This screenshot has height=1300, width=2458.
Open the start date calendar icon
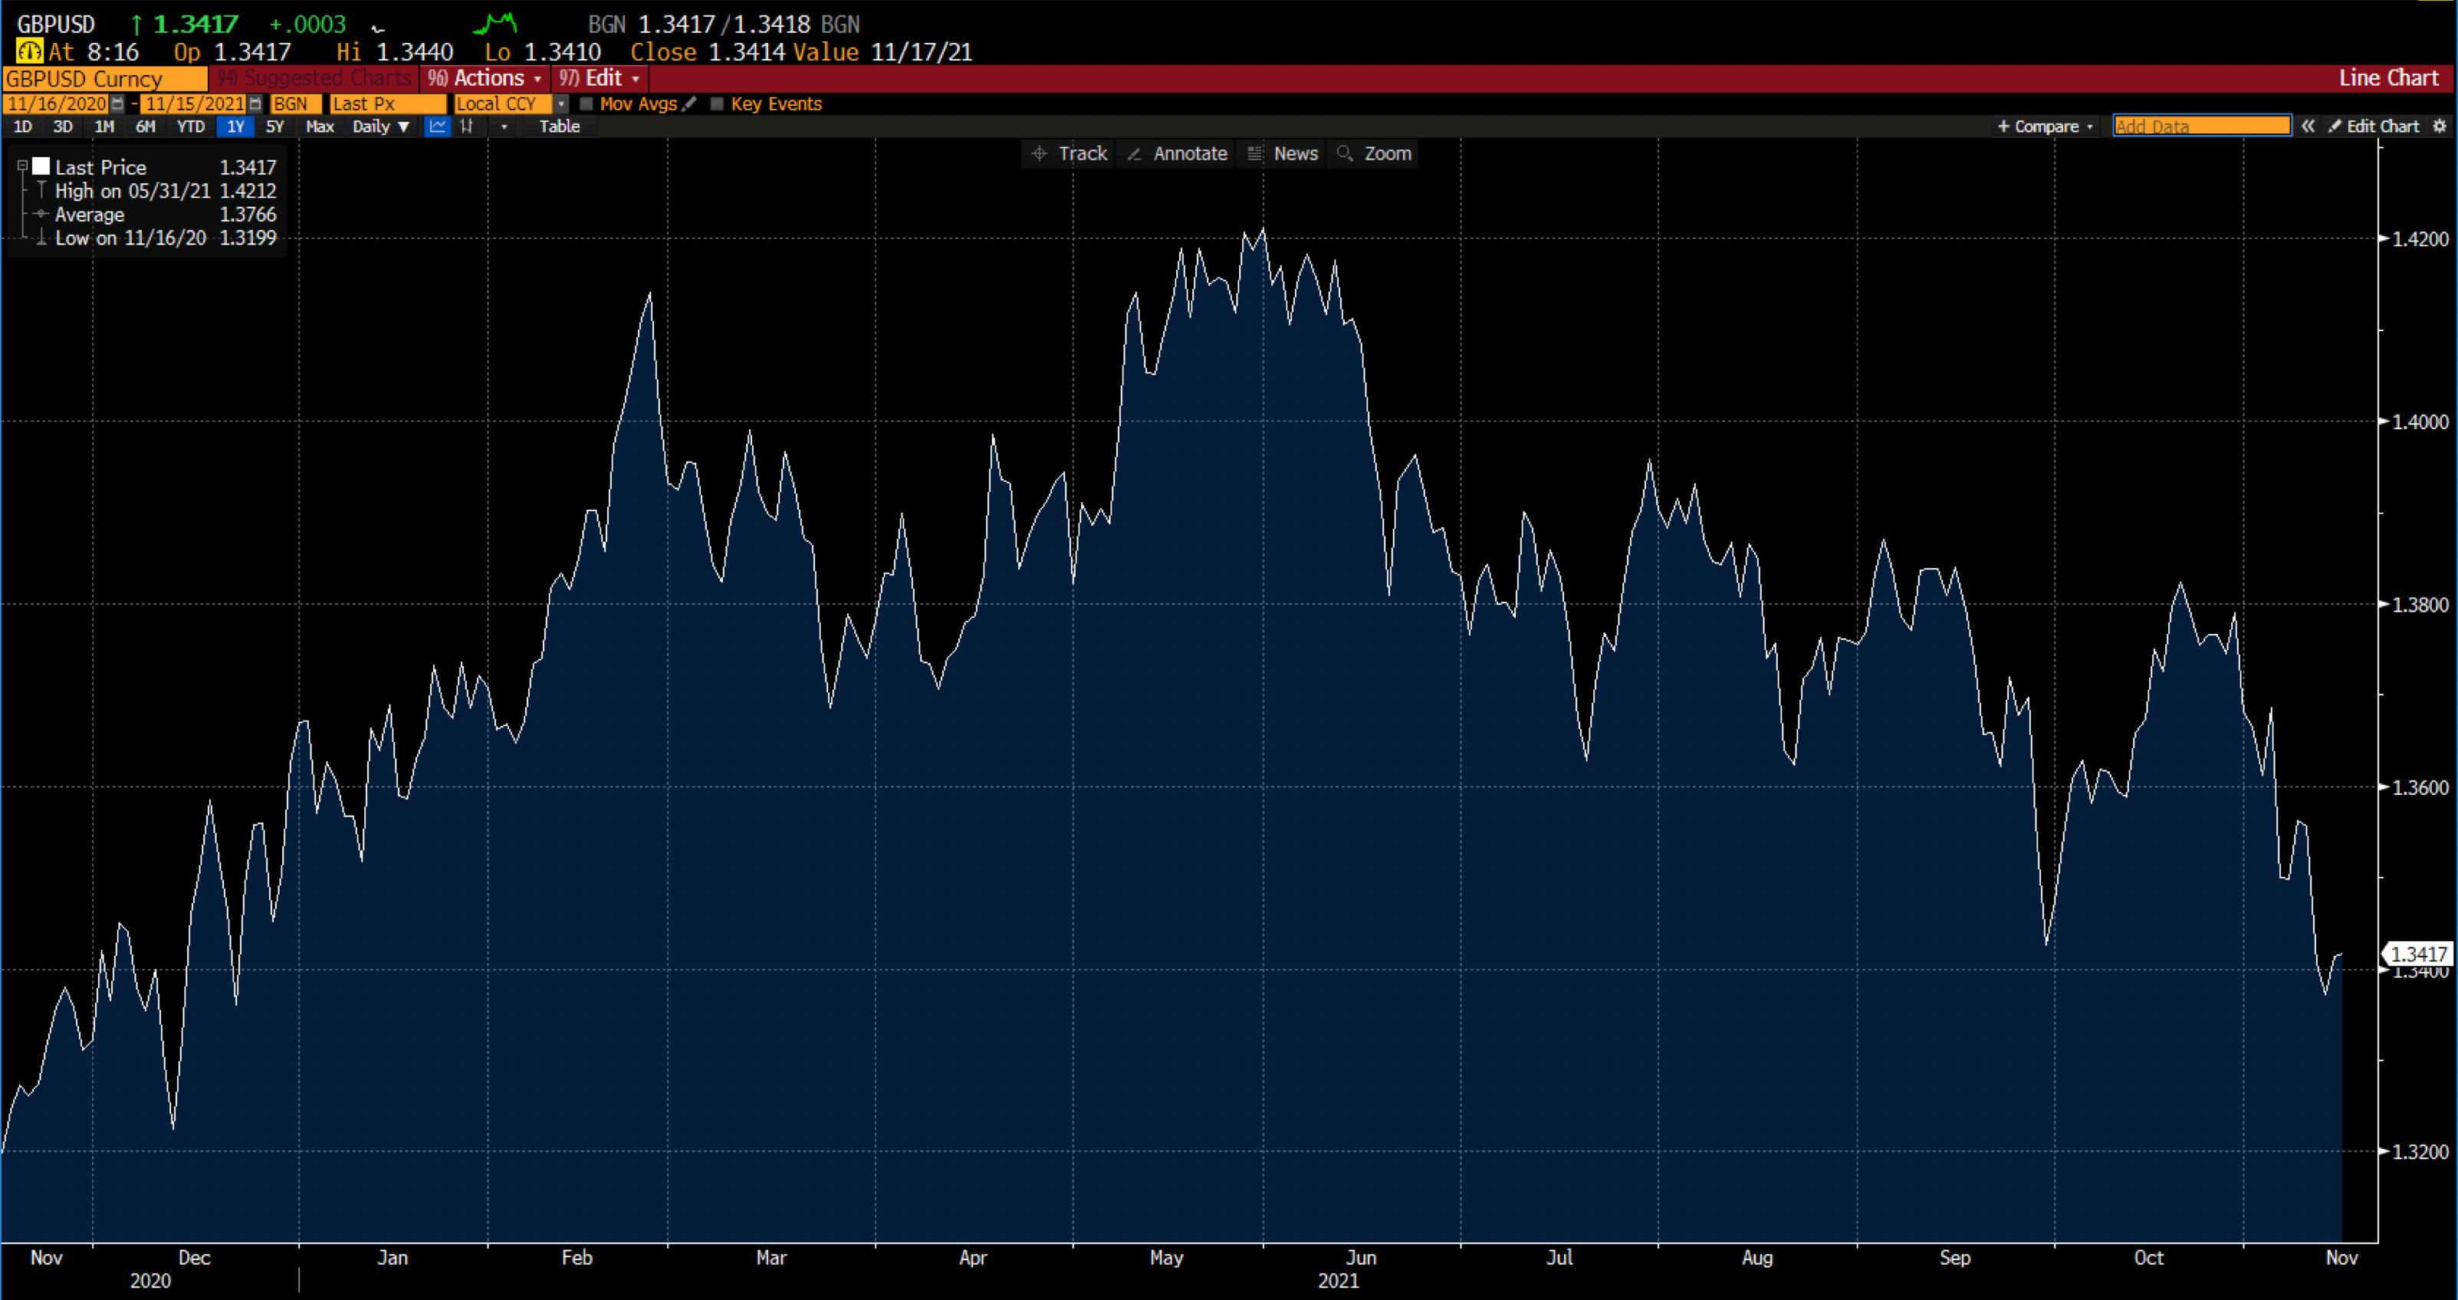117,104
